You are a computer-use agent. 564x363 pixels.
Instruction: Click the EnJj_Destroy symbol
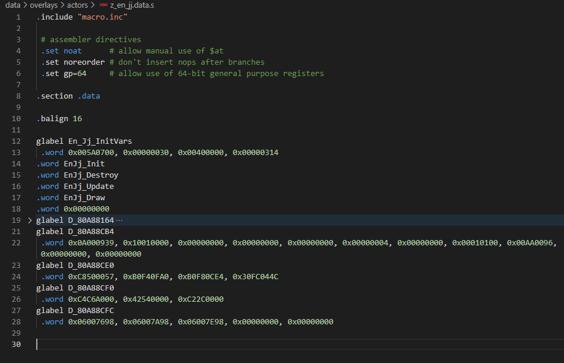coord(91,175)
